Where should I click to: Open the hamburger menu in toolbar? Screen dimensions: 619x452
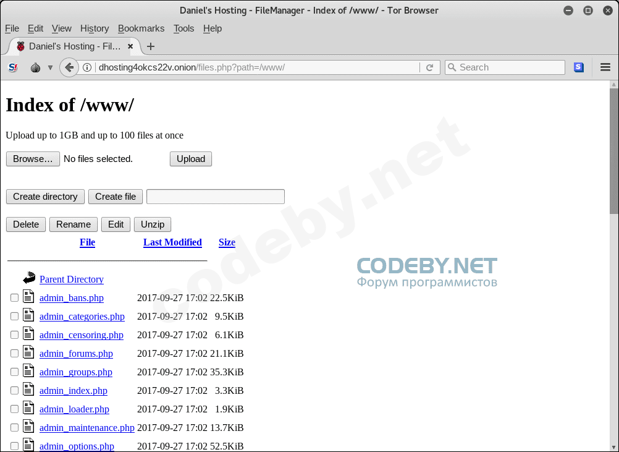(605, 67)
